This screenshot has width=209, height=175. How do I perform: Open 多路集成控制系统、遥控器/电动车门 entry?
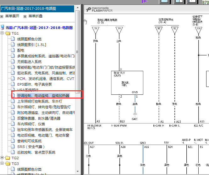[46, 56]
